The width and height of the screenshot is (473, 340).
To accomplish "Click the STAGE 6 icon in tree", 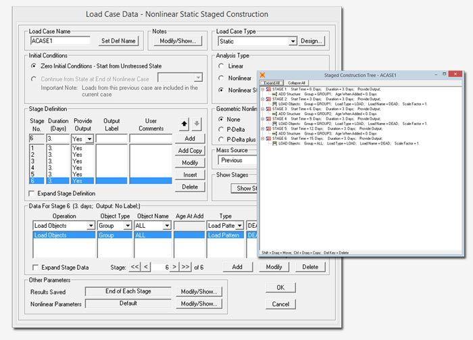I will pos(268,139).
